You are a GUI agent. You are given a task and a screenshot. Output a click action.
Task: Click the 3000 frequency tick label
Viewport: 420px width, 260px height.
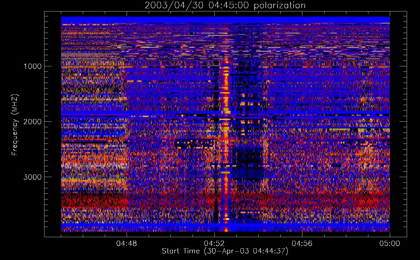coord(32,177)
